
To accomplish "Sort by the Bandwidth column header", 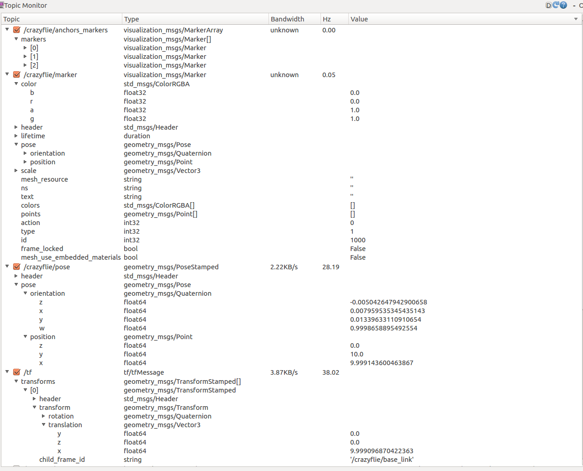I will pyautogui.click(x=287, y=19).
